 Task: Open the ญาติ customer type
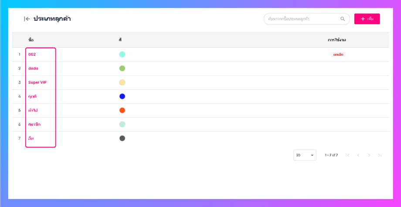coord(33,97)
